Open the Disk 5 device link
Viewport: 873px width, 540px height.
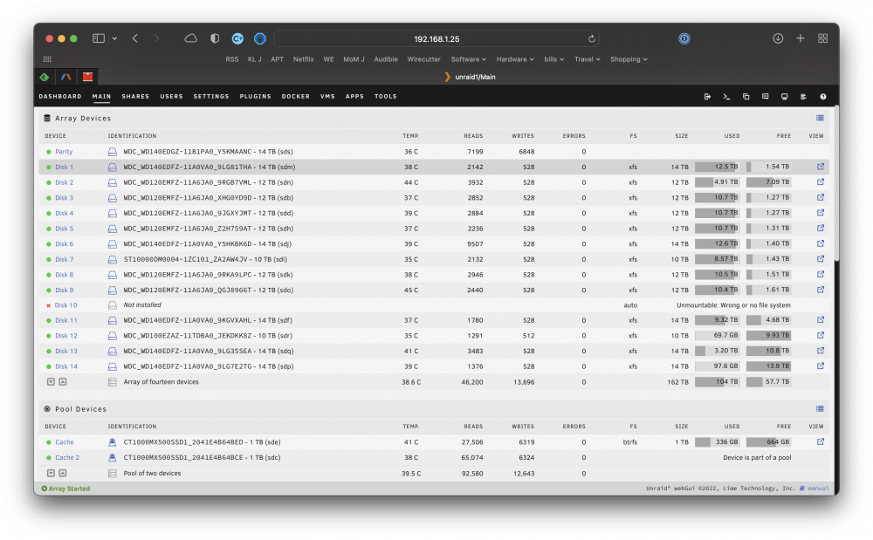[x=64, y=229]
